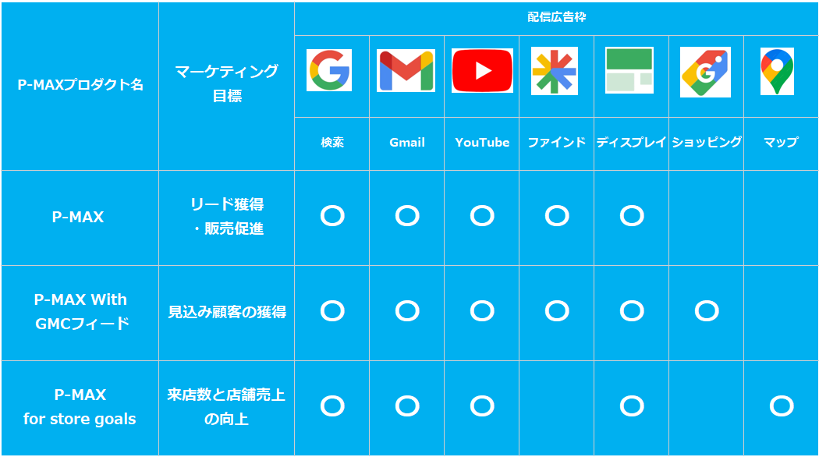Select the P-MAX With GMCフィード row name
The image size is (819, 457).
81,311
